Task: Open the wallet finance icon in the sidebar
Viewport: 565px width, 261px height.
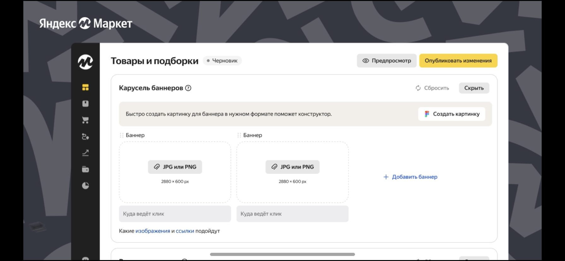Action: point(85,169)
